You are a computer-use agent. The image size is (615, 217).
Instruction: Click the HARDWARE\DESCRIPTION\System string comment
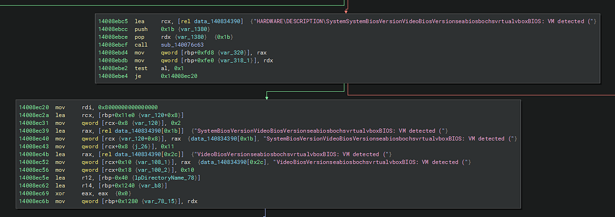click(x=423, y=21)
